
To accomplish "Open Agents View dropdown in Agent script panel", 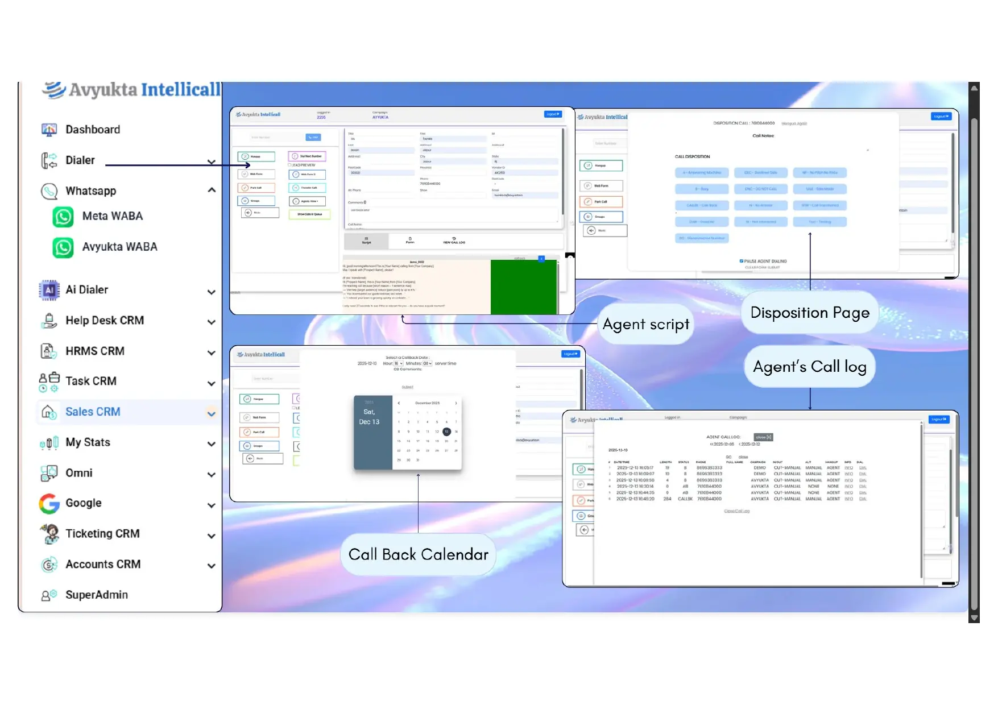I will [x=307, y=201].
